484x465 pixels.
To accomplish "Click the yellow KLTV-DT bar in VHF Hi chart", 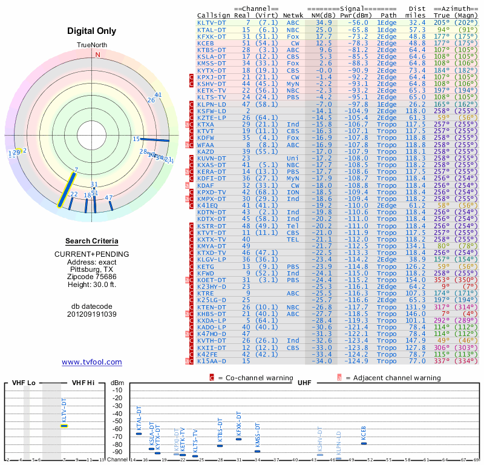I will (64, 426).
